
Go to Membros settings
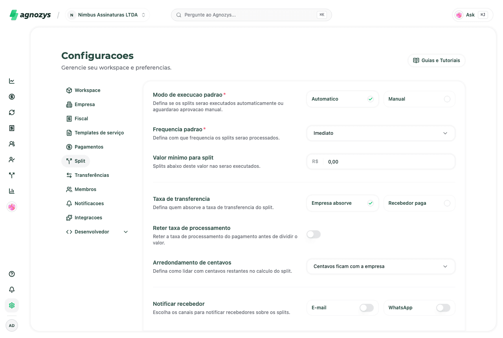click(x=81, y=189)
